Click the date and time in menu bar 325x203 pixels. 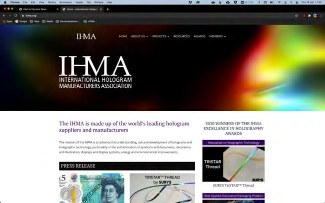click(311, 2)
